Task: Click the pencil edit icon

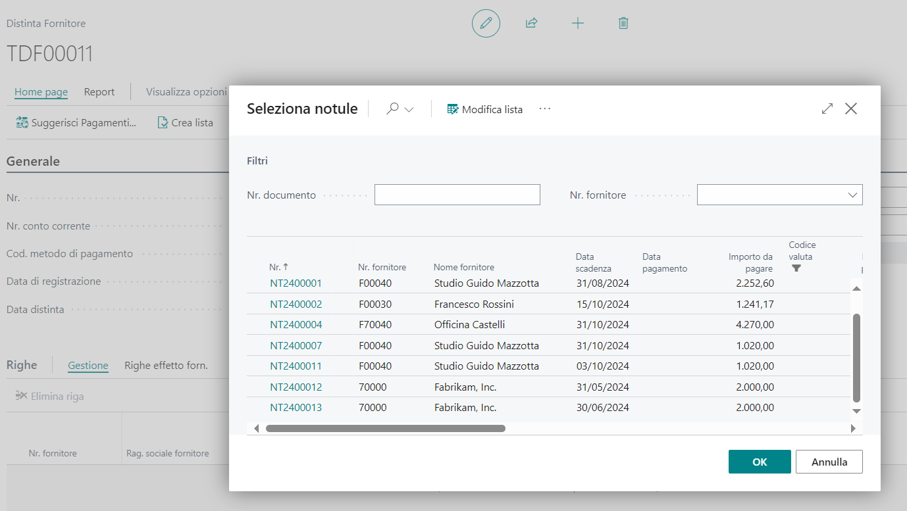Action: click(x=486, y=24)
